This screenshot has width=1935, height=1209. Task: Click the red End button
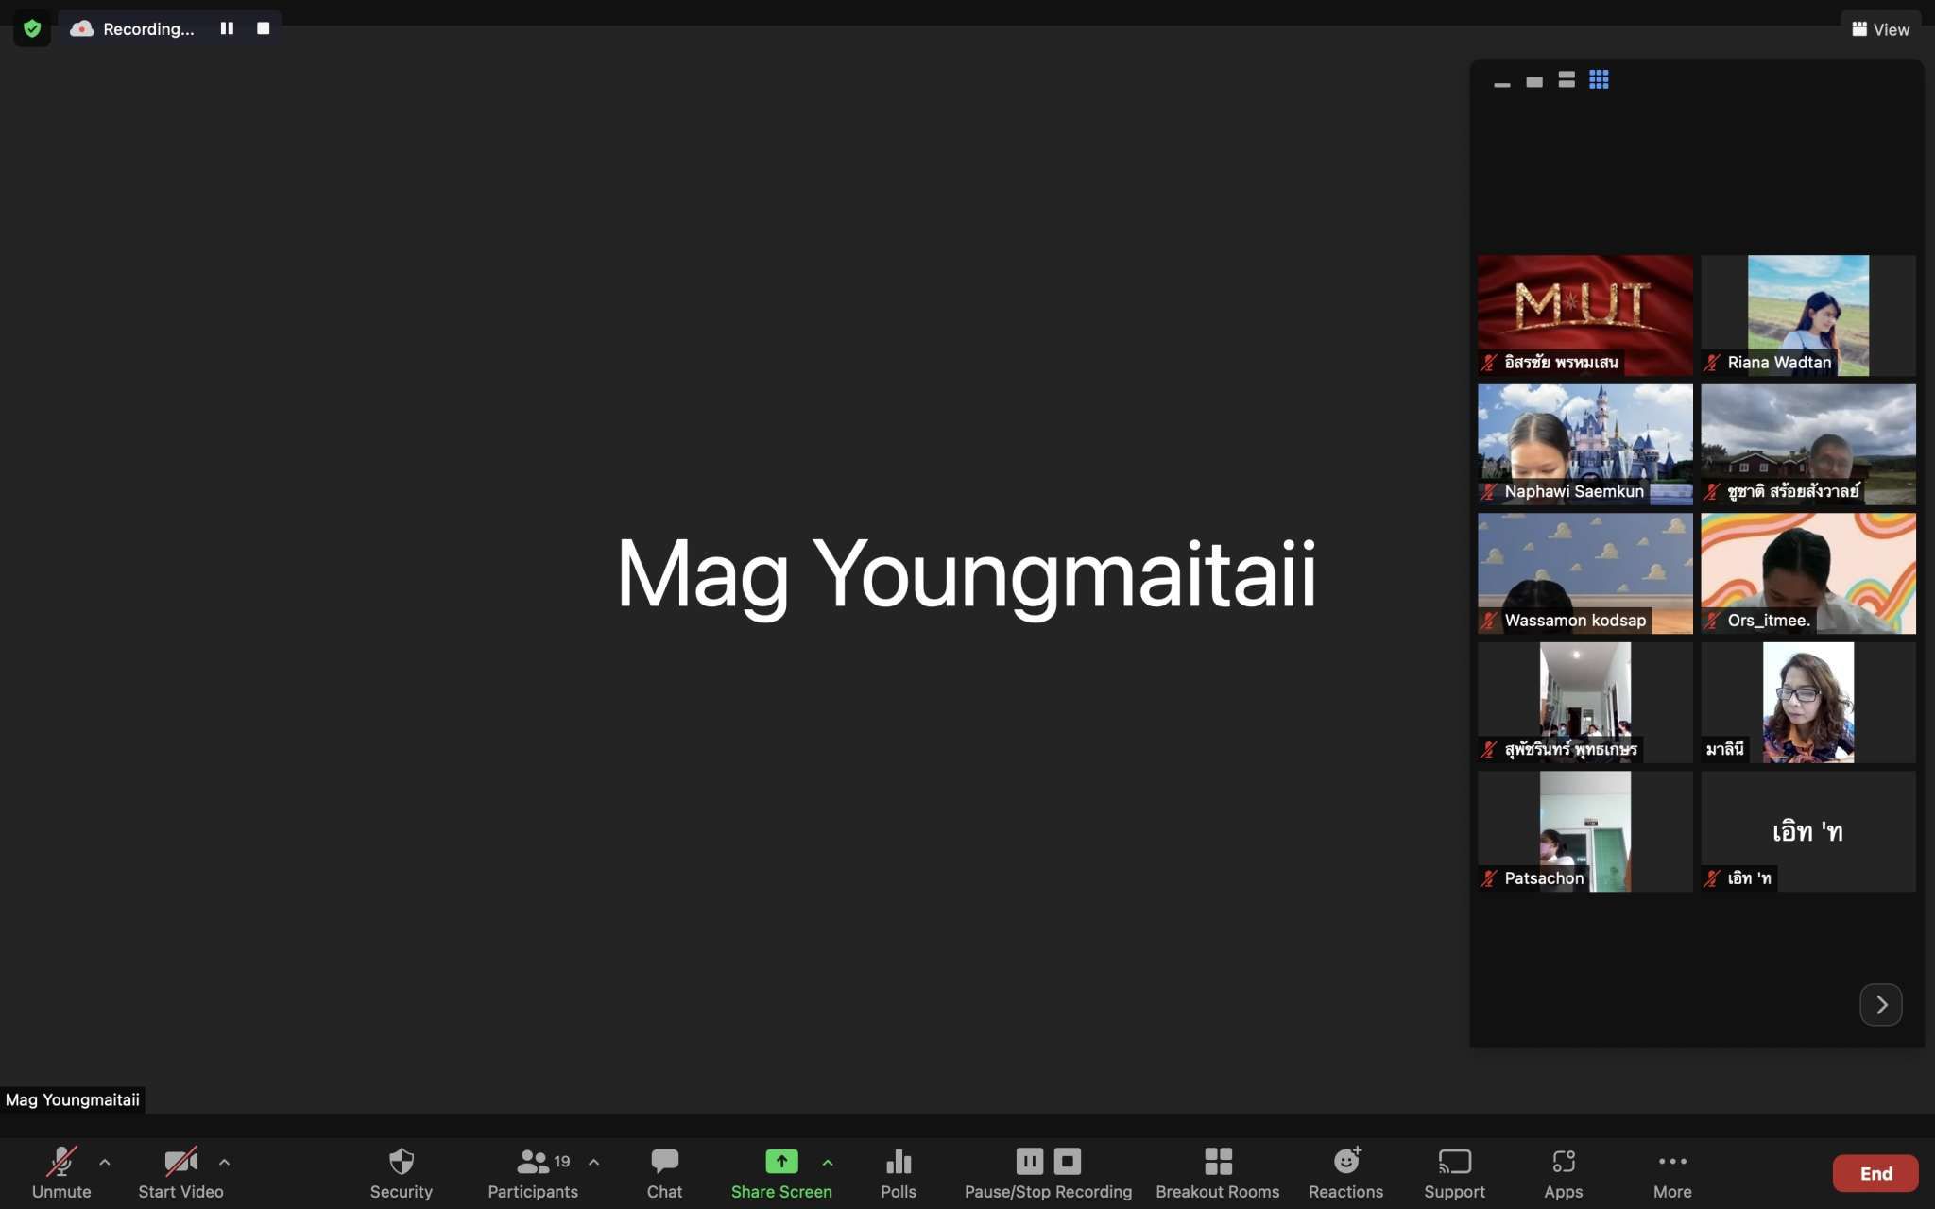coord(1875,1173)
